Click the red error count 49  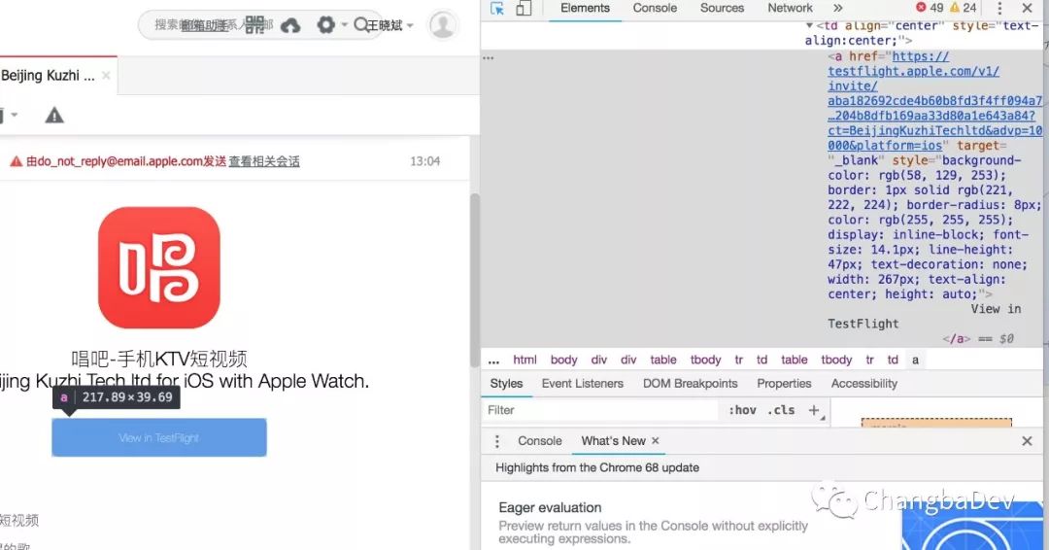[x=930, y=8]
